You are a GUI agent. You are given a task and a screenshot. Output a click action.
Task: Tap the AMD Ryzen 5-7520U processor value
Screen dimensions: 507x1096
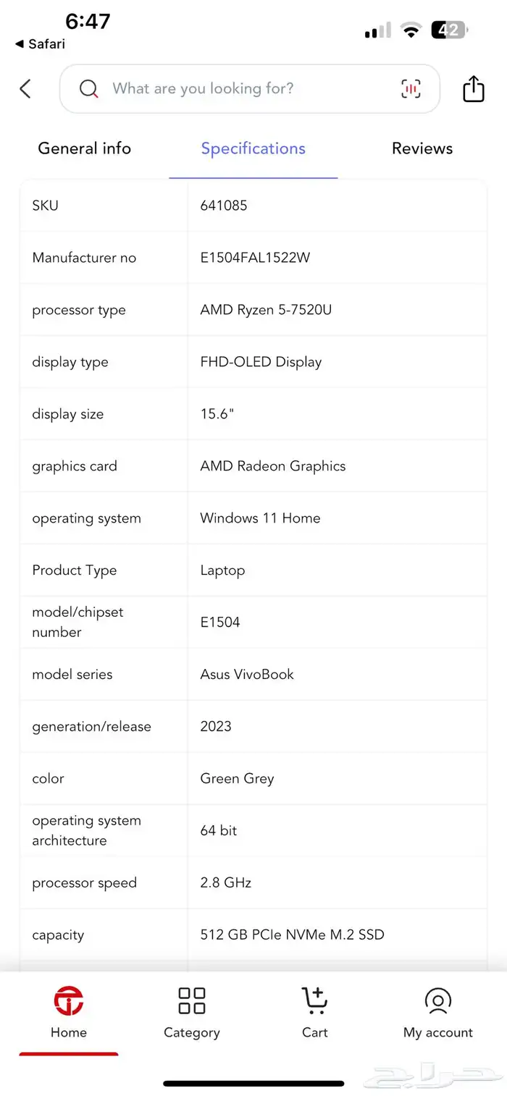[x=266, y=310]
